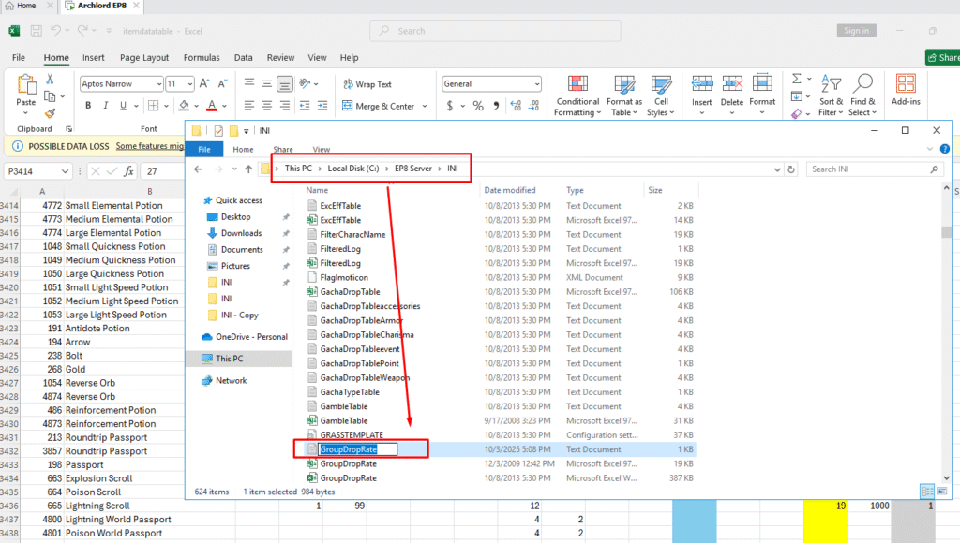Click the Bold formatting icon

pyautogui.click(x=88, y=106)
